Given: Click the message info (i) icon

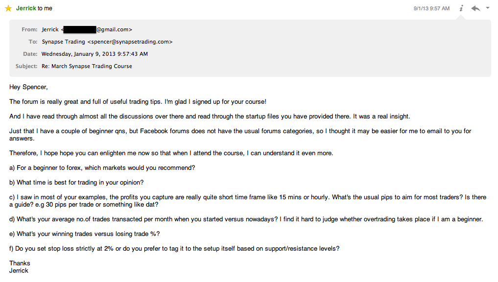Looking at the screenshot, I should [x=461, y=8].
